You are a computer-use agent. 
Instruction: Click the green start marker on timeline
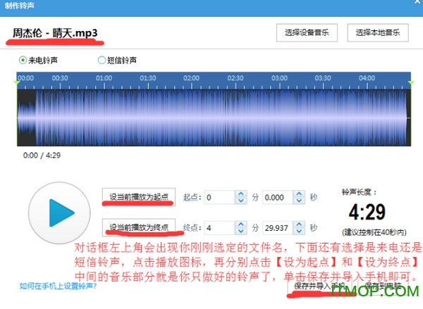click(17, 82)
